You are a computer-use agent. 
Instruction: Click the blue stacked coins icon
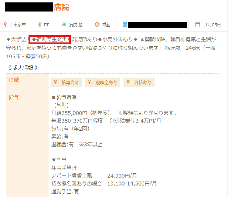[125, 25]
